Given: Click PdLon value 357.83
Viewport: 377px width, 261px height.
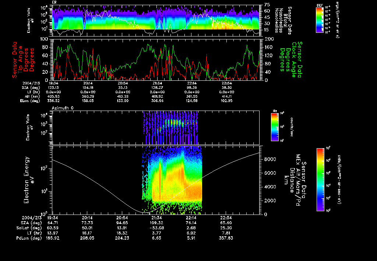Looking at the screenshot, I should (226, 238).
